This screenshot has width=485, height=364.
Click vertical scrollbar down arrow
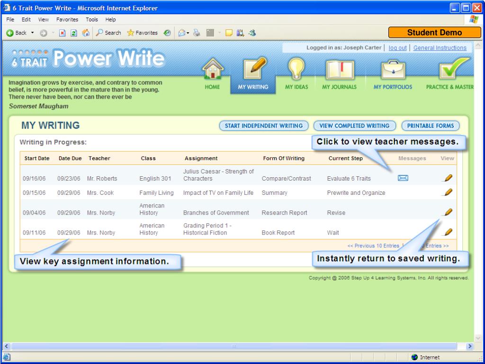(478, 338)
